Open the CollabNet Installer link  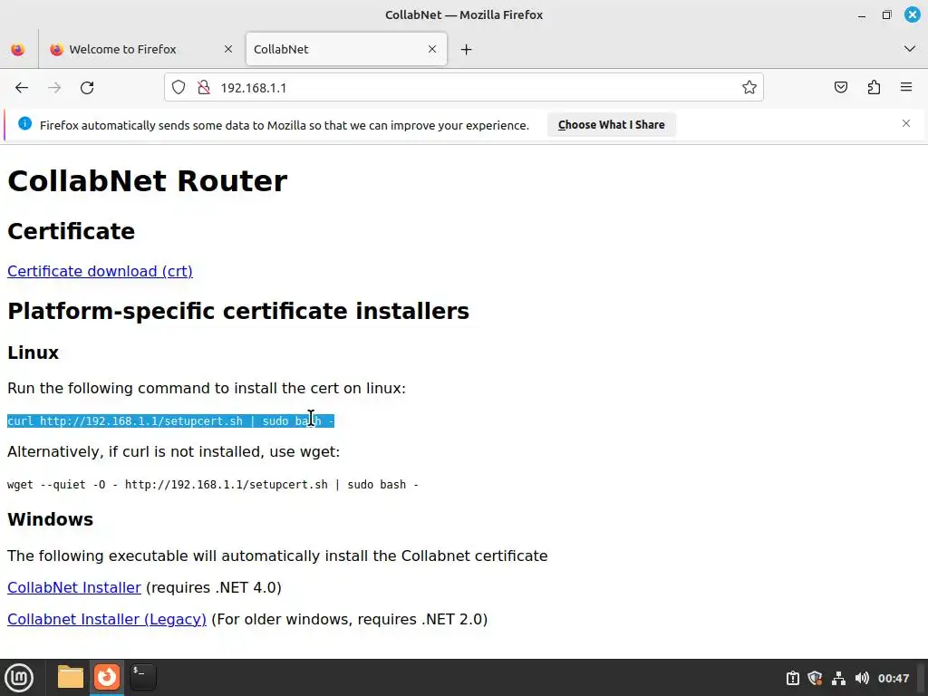point(74,587)
